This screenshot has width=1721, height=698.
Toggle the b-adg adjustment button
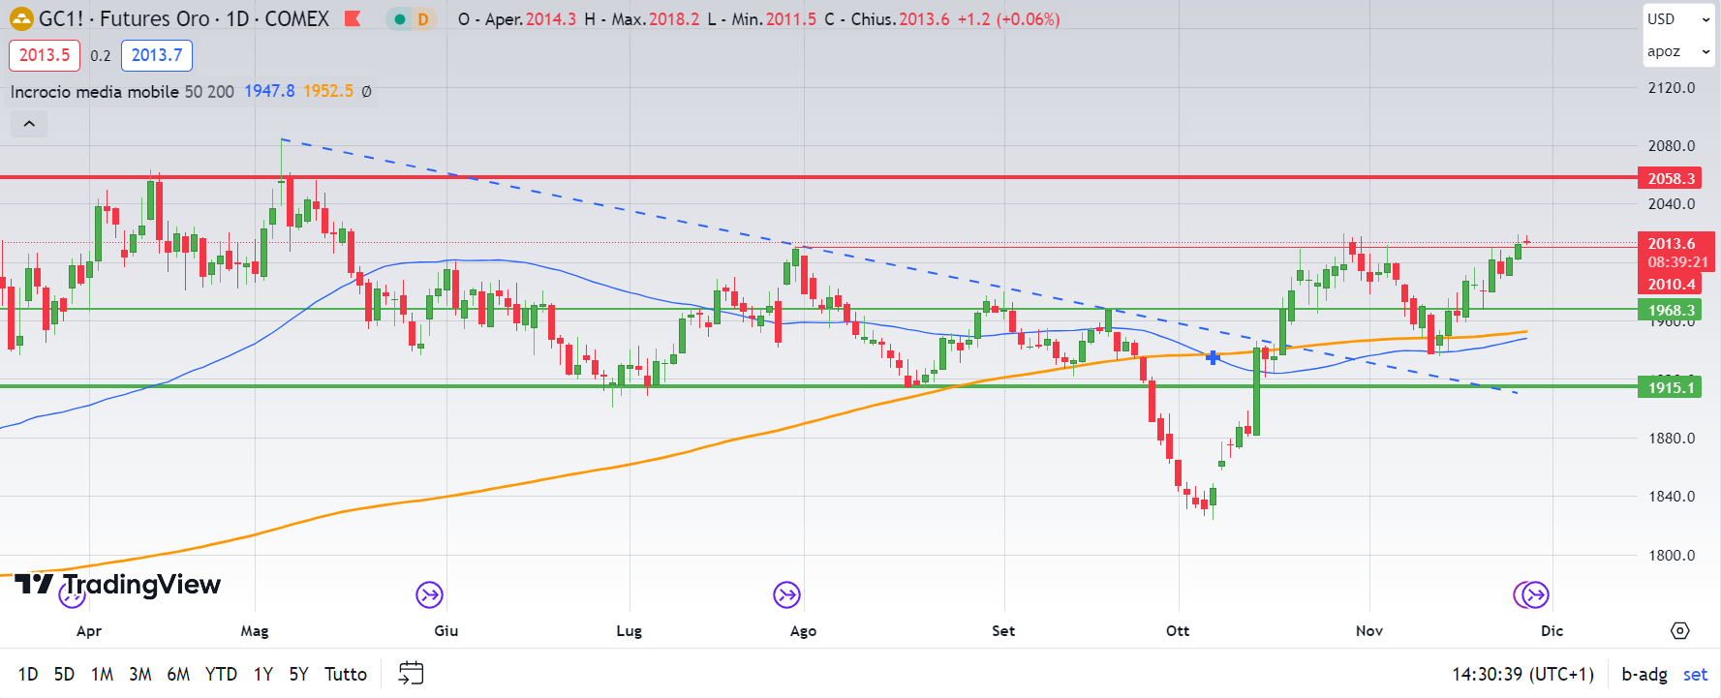pos(1644,674)
